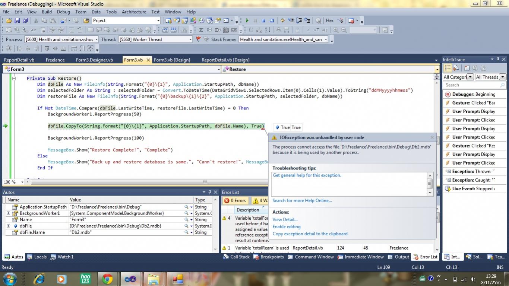Toggle the IntelliTrace events list view icon
The height and width of the screenshot is (286, 509).
448,68
